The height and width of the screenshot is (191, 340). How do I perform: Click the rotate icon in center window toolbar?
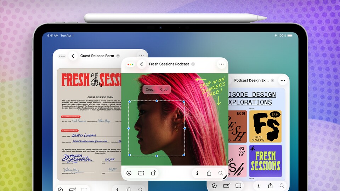(153, 173)
